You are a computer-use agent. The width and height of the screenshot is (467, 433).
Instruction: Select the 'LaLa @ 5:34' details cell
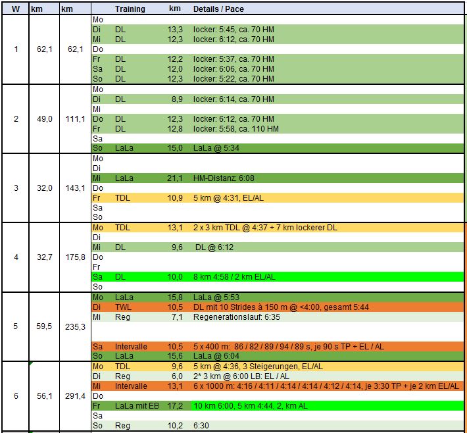(216, 148)
